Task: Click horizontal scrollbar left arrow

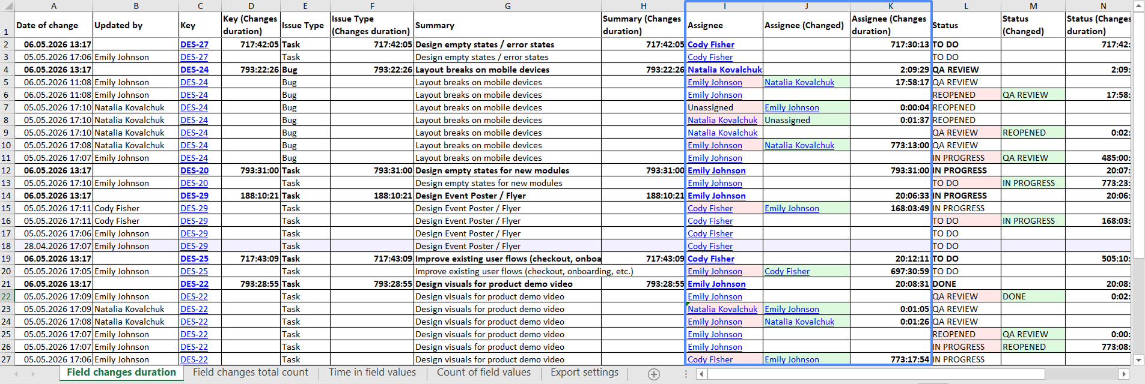Action: click(x=701, y=374)
